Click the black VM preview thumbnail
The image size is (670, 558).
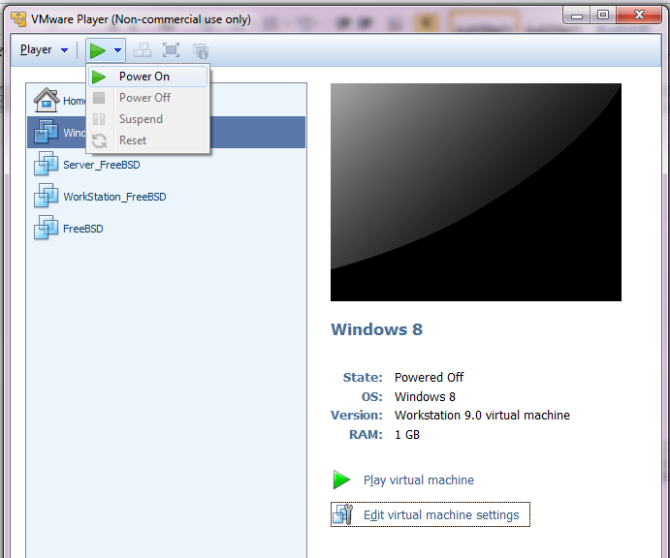coord(476,192)
